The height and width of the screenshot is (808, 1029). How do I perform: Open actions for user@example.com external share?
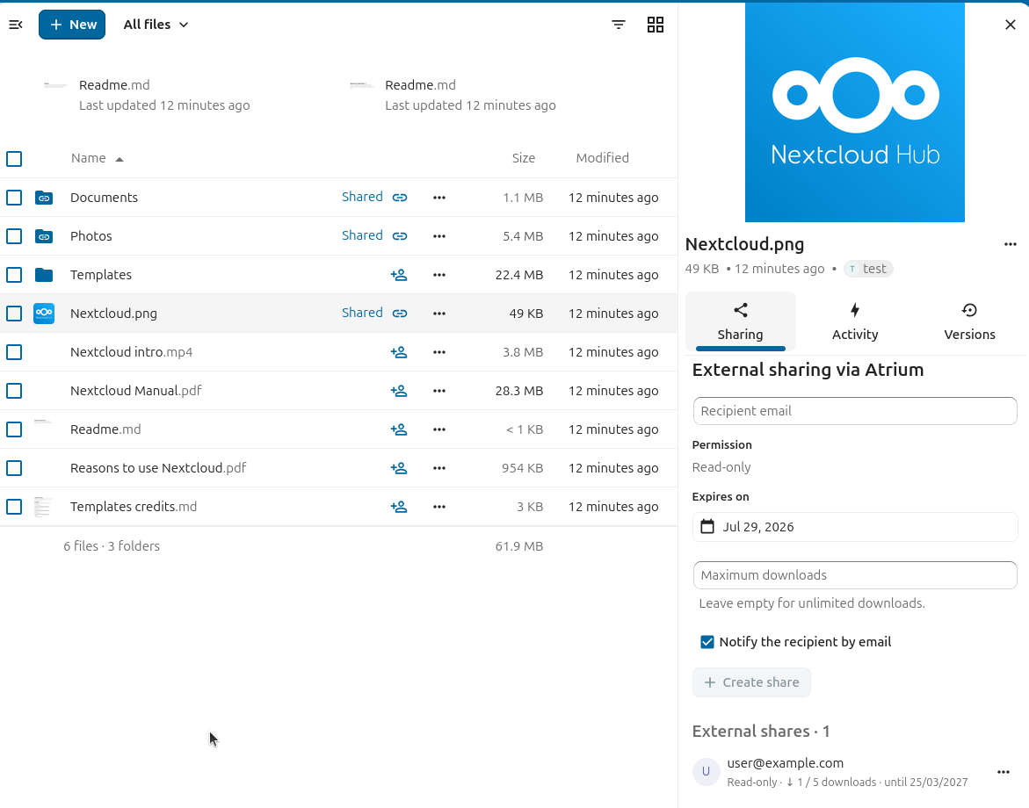[x=1003, y=772]
